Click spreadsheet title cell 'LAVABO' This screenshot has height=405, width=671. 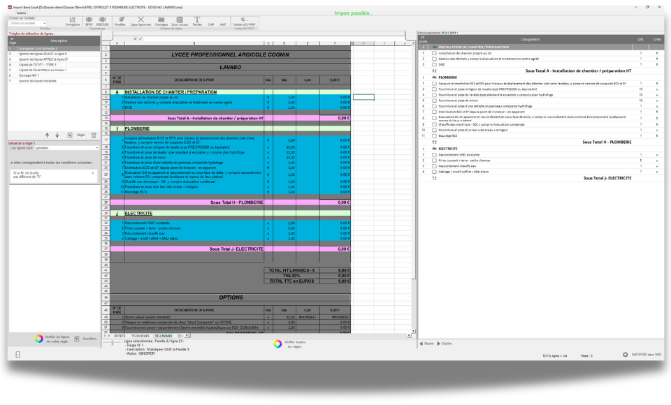click(230, 67)
